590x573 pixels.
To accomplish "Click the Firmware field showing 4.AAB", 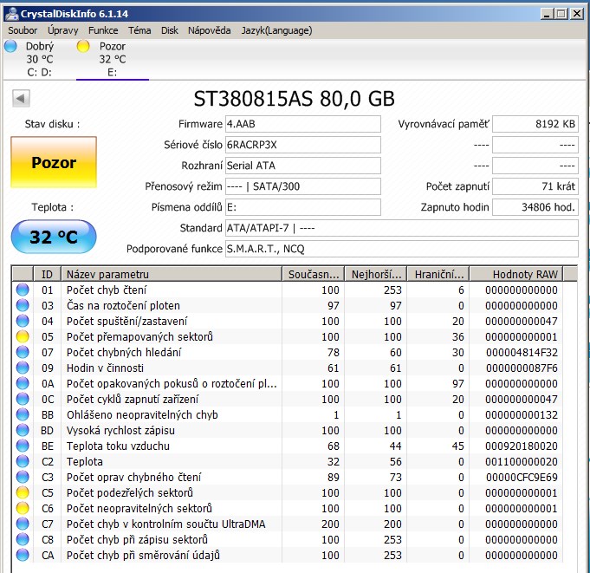I will [x=301, y=124].
